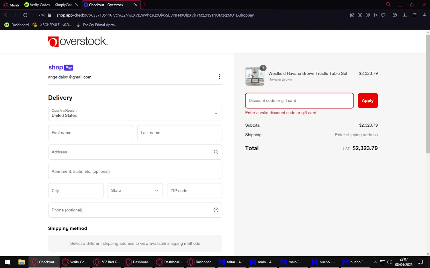This screenshot has width=430, height=268.
Task: Click the address search magnifier icon
Action: (x=216, y=152)
